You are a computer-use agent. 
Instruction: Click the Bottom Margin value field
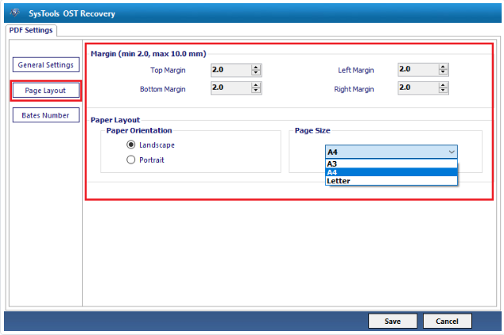[x=231, y=88]
